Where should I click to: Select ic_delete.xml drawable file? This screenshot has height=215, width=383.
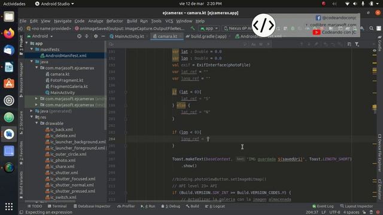point(60,136)
